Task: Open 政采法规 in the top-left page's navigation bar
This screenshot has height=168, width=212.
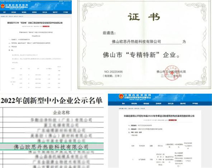Action: [13, 12]
